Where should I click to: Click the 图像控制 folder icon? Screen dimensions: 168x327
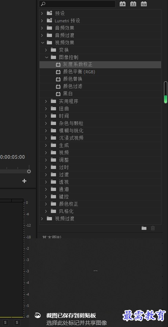click(53, 57)
